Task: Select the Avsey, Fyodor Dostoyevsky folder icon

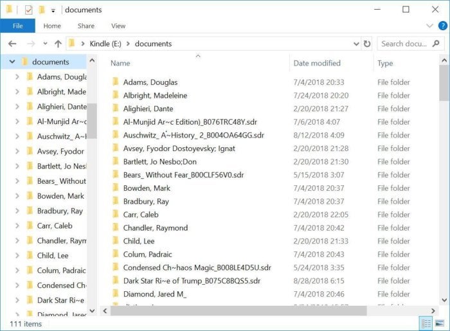Action: (x=116, y=148)
